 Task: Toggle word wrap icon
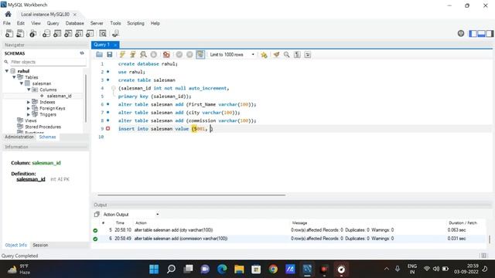[x=308, y=55]
